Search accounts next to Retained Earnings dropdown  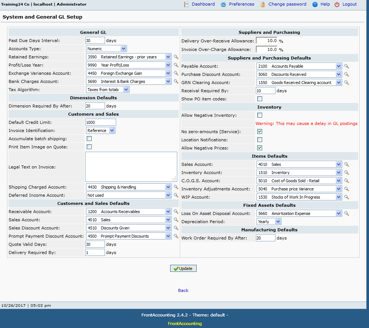coord(176,57)
